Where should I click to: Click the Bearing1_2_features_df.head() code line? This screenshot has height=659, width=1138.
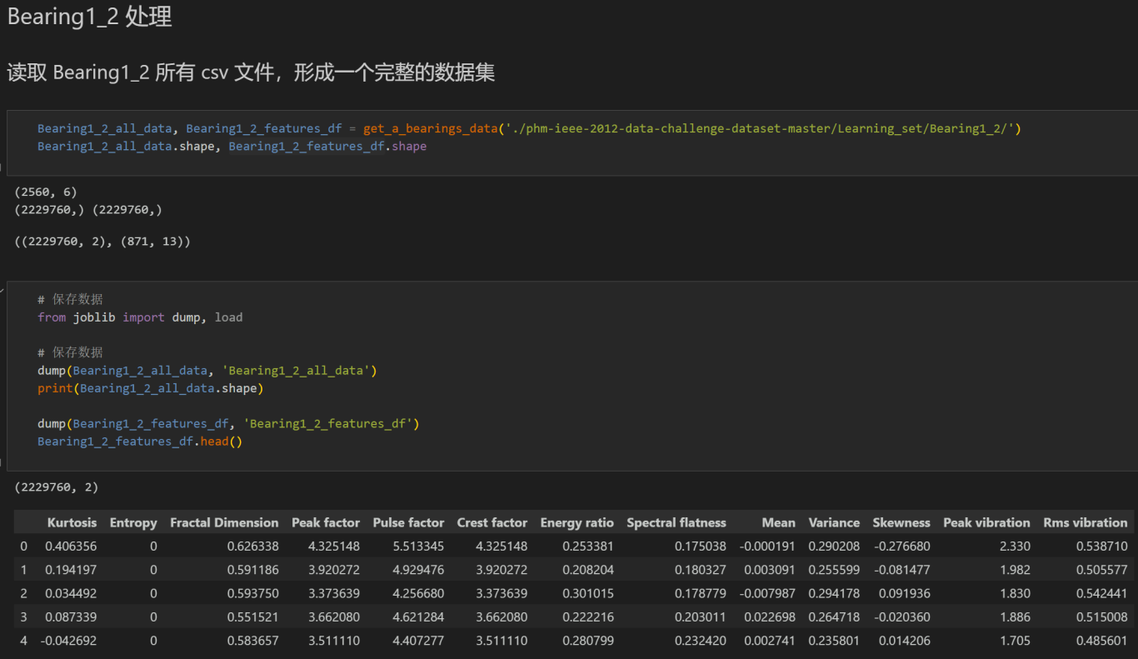(140, 442)
